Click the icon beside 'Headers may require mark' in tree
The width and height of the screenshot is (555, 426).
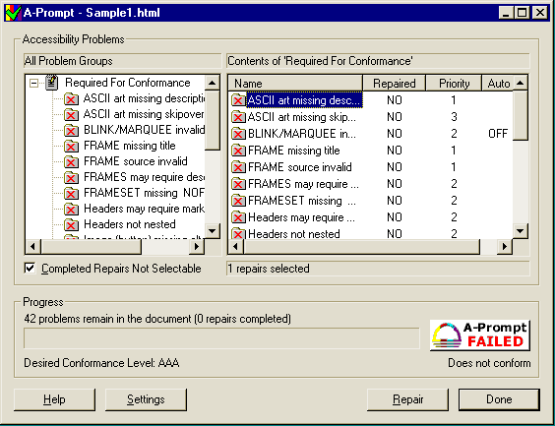pos(71,209)
